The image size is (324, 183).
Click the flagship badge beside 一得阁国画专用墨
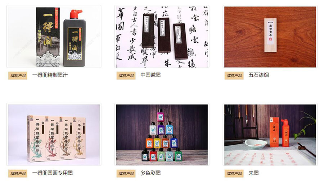(x=18, y=173)
